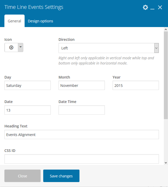Focus the Year field showing 2015
168x187 pixels.
point(136,85)
